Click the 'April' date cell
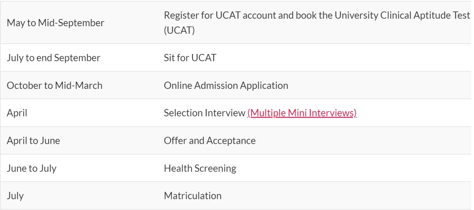 click(17, 113)
